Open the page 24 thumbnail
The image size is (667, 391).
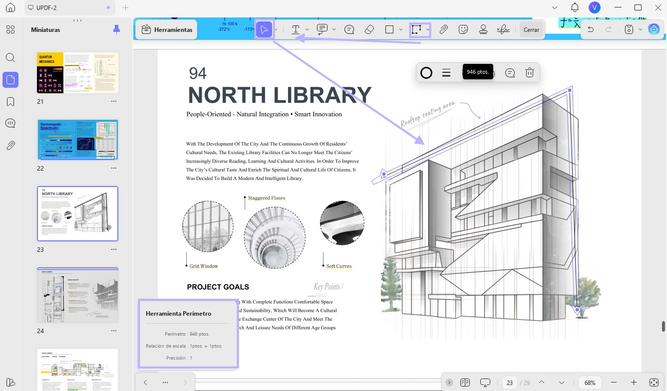[x=78, y=295]
